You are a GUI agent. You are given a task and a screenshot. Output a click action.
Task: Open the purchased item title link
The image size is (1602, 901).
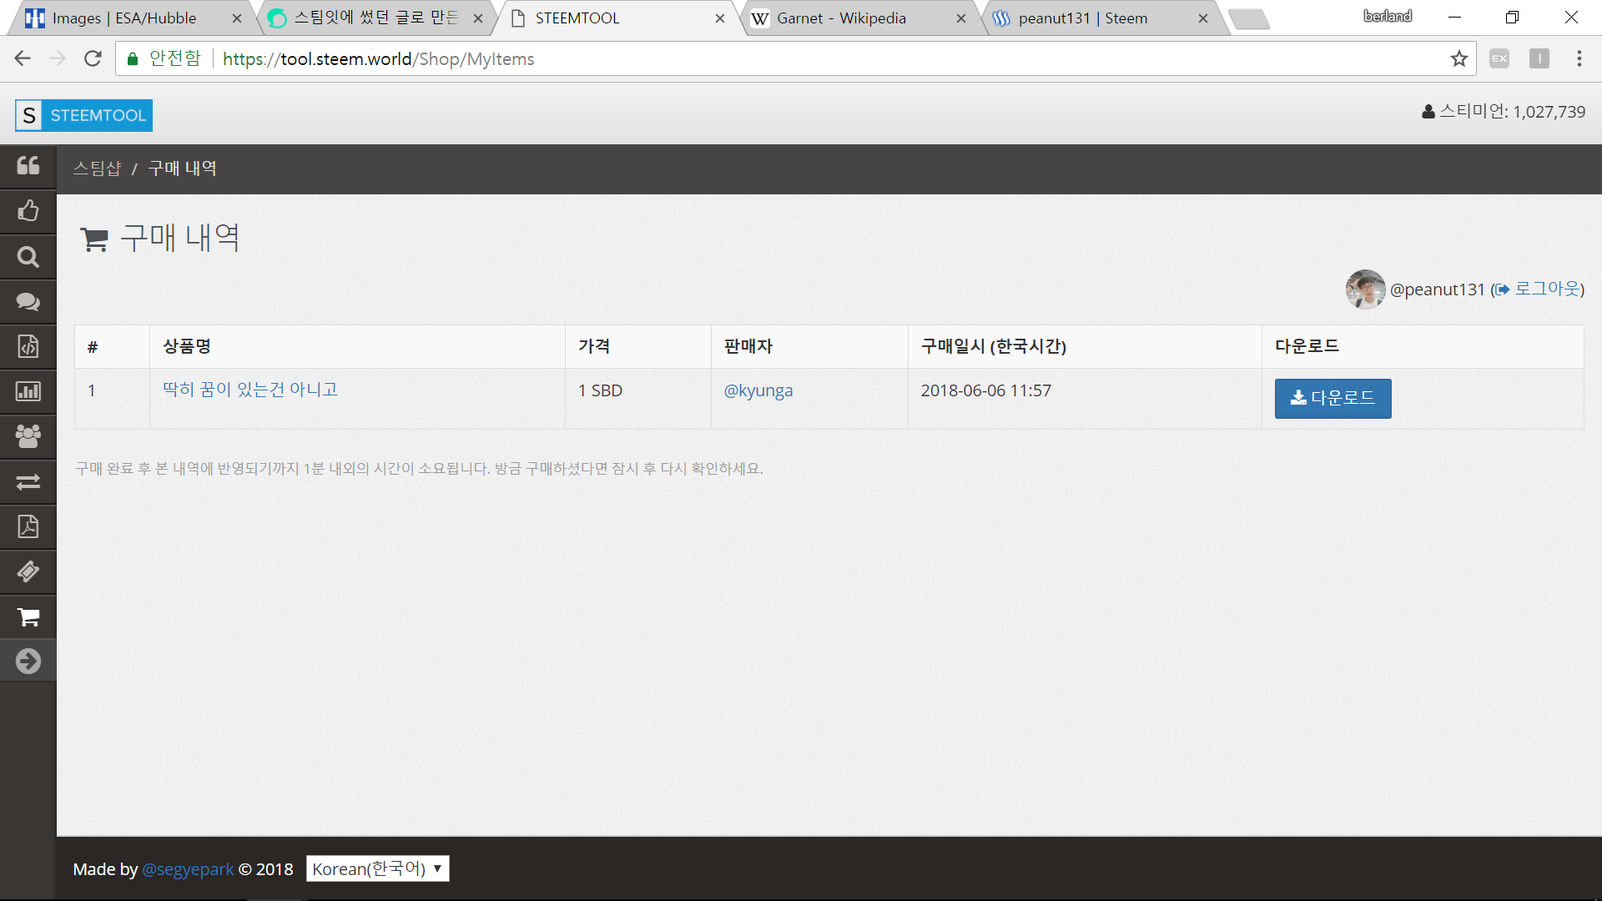(x=249, y=390)
